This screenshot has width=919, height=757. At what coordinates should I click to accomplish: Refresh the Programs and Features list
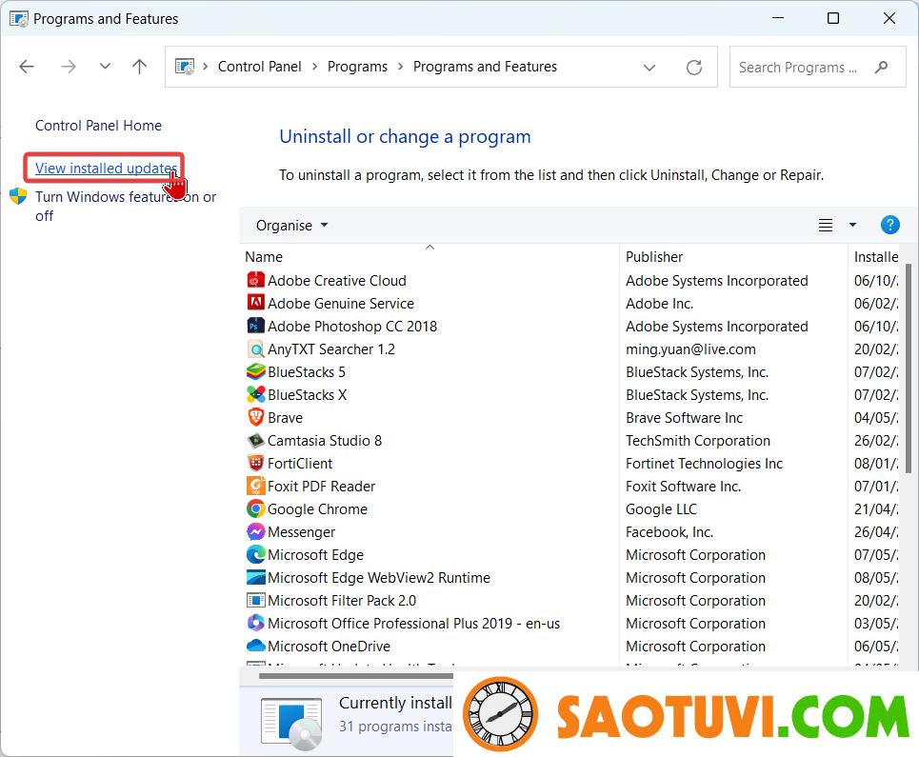[x=694, y=68]
